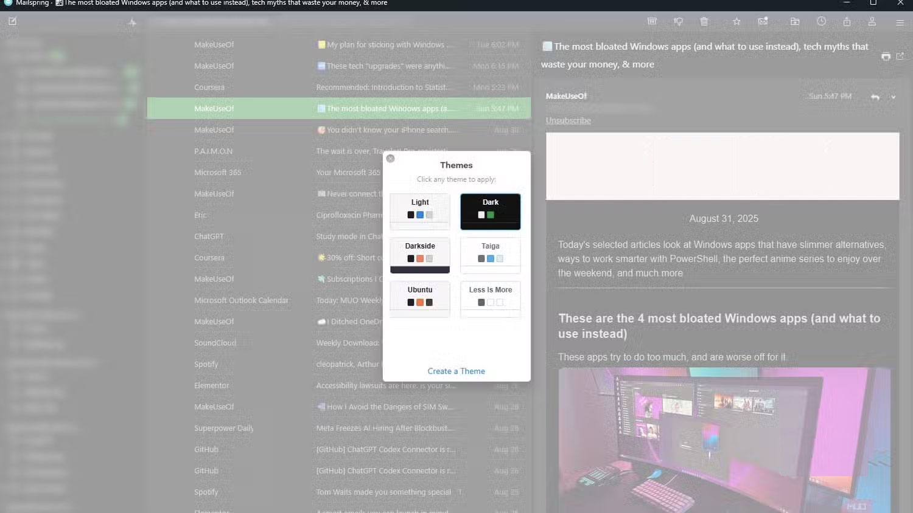This screenshot has height=513, width=913.
Task: Print the open email thread
Action: click(x=886, y=57)
